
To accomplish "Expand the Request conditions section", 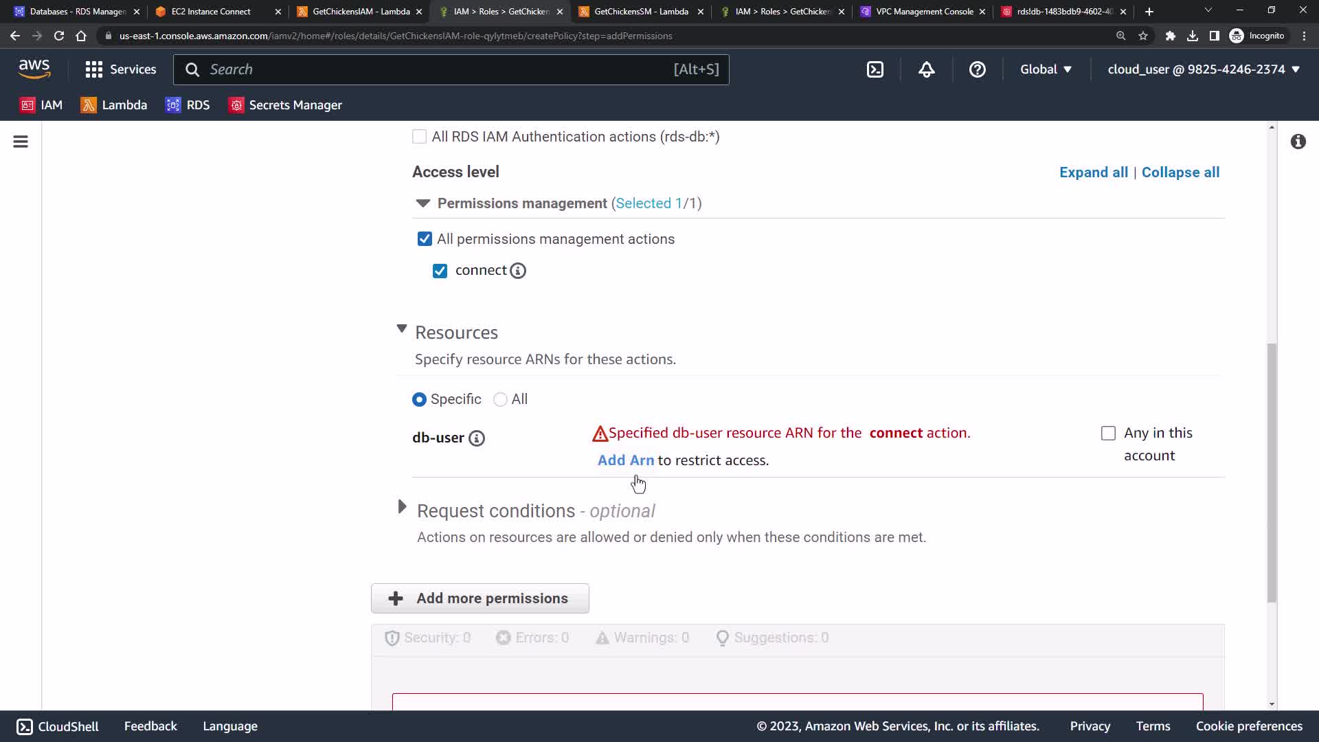I will [x=403, y=508].
